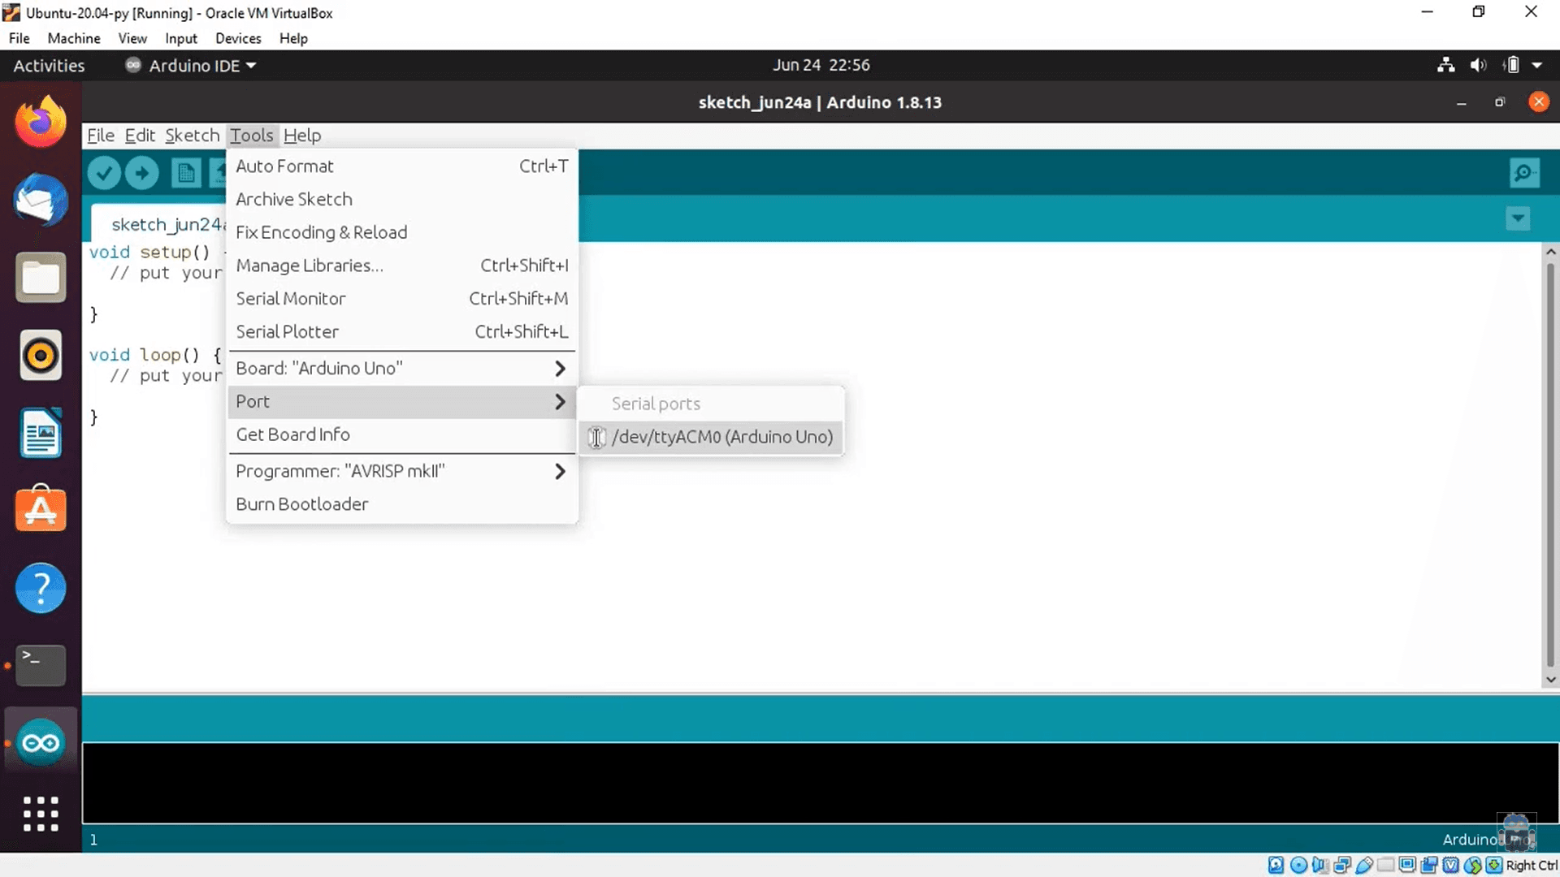Expand the Programmer: "AVRISP mkII" submenu
This screenshot has width=1560, height=877.
click(x=402, y=472)
